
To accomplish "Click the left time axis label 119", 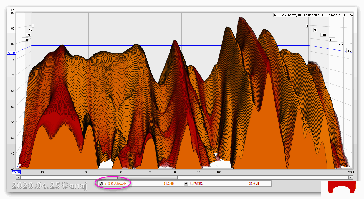I will point(28,35).
